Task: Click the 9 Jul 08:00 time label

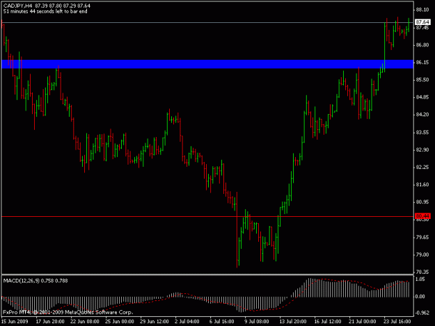Action: (x=257, y=321)
